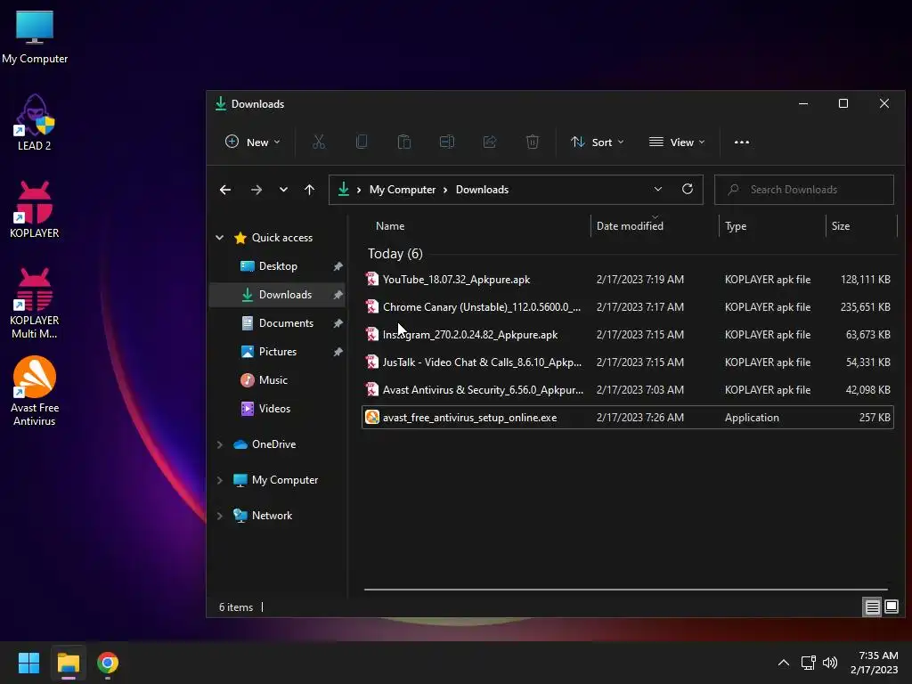Screen dimensions: 912x684
Task: Open taskbar clock and date
Action: pos(875,663)
